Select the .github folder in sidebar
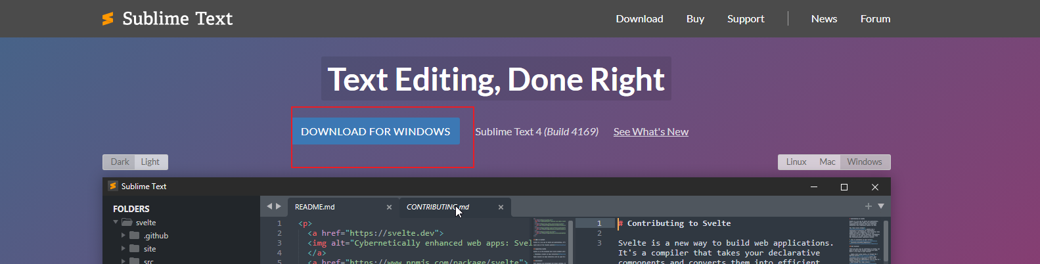This screenshot has width=1040, height=264. [x=181, y=236]
